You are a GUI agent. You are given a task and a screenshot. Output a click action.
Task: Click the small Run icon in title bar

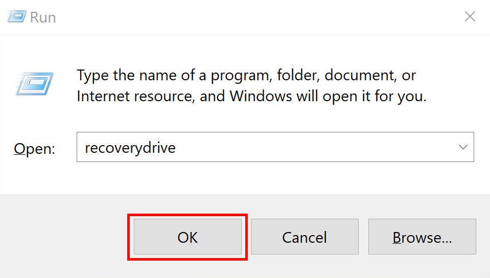(x=17, y=16)
